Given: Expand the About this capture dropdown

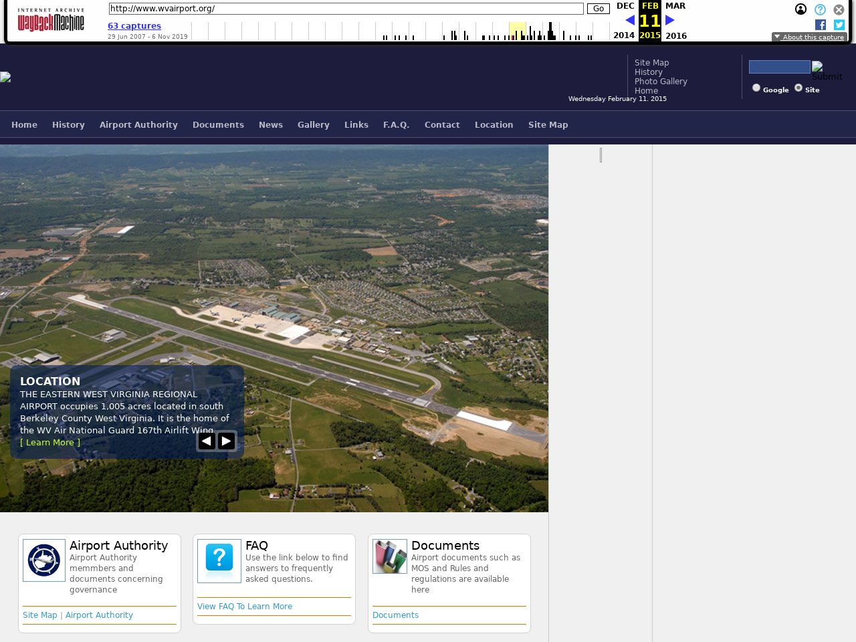Looking at the screenshot, I should tap(809, 37).
